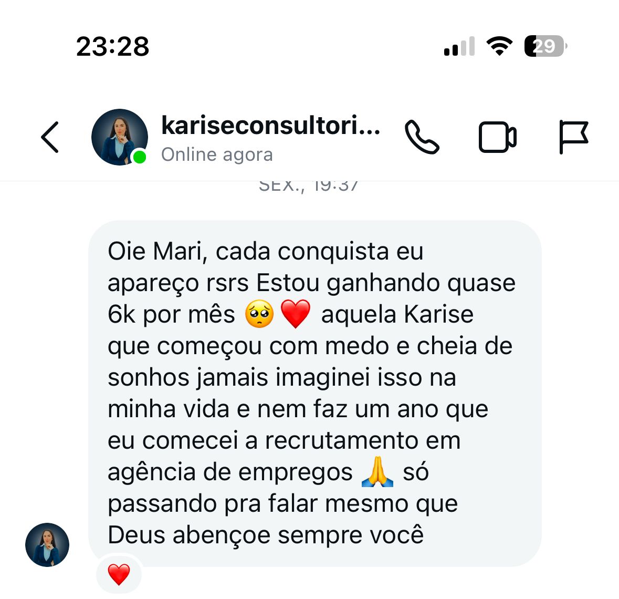
Task: Tap the battery indicator showing 29
Action: pos(546,46)
